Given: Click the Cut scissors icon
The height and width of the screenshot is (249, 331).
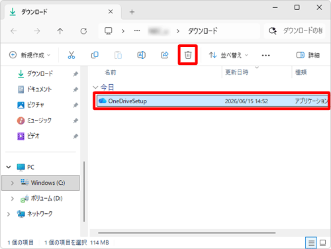Looking at the screenshot, I should click(x=71, y=55).
